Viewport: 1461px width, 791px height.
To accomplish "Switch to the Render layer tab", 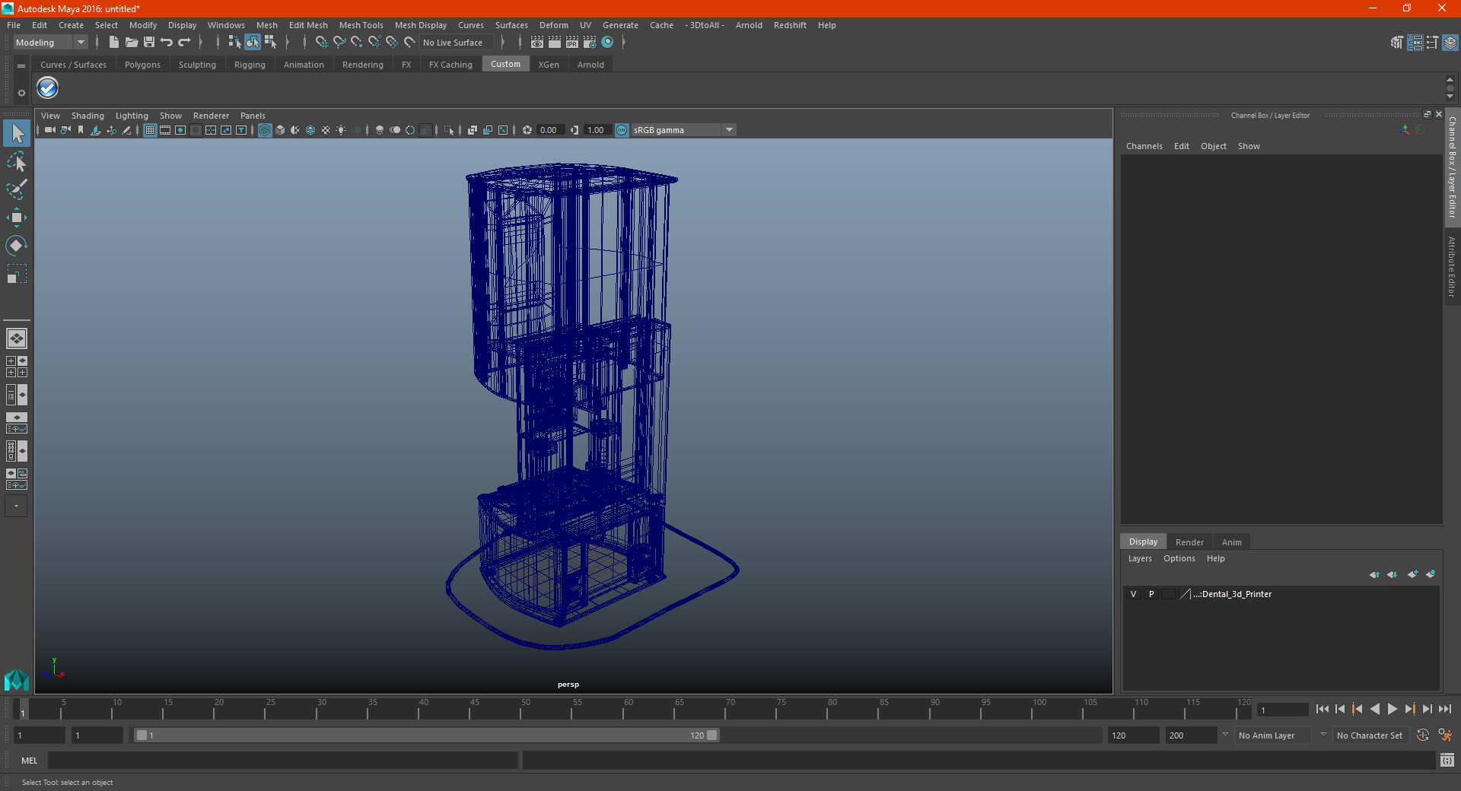I will [x=1189, y=542].
